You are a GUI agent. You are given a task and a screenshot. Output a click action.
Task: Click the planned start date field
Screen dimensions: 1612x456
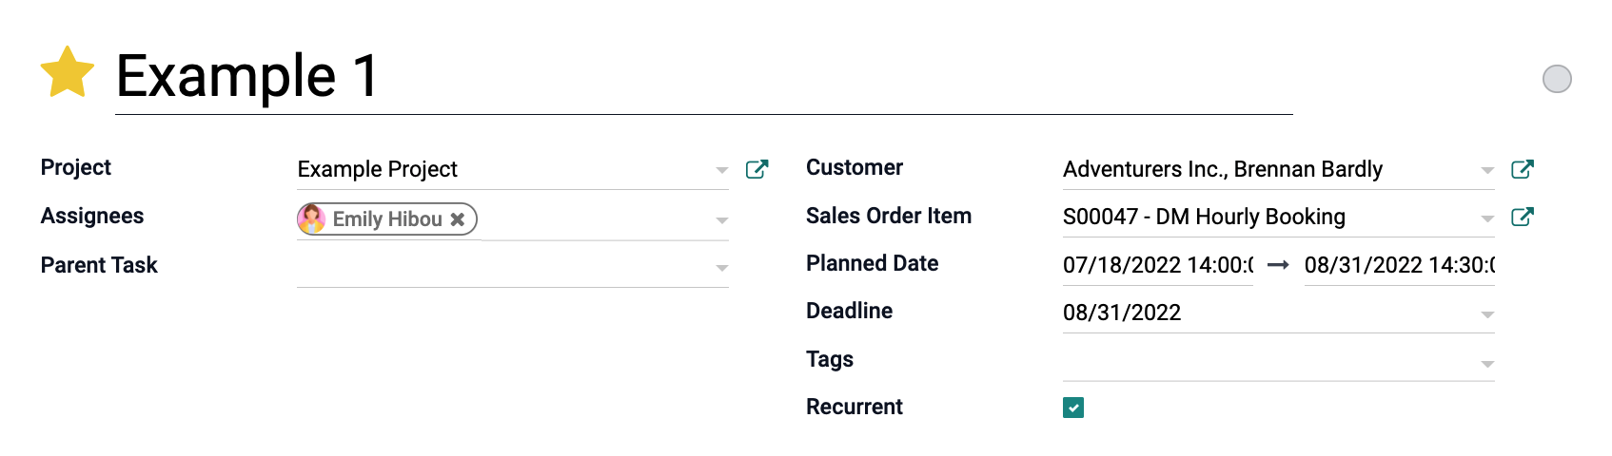[x=1158, y=265]
